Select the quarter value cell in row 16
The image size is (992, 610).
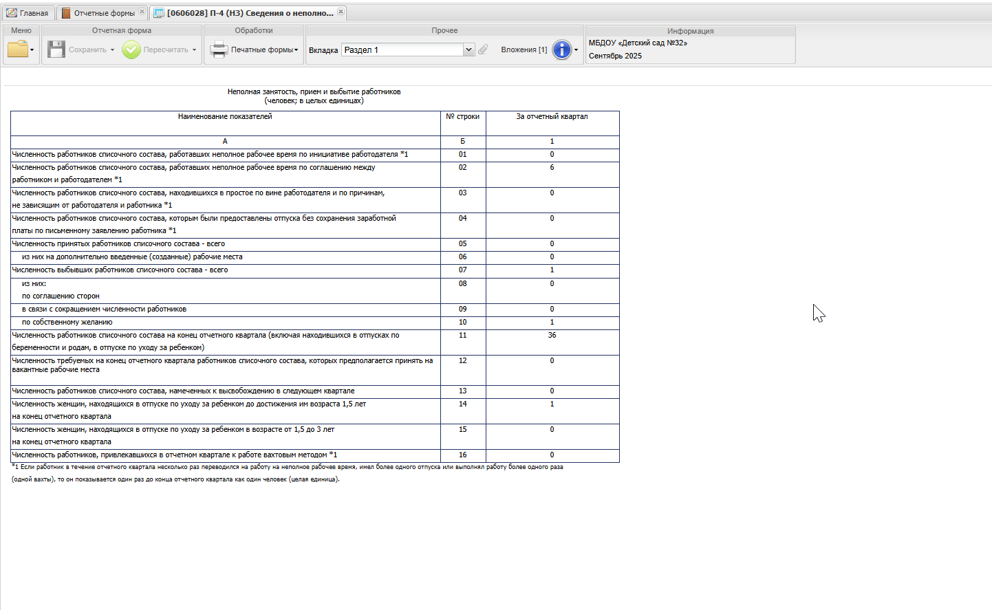pos(552,456)
